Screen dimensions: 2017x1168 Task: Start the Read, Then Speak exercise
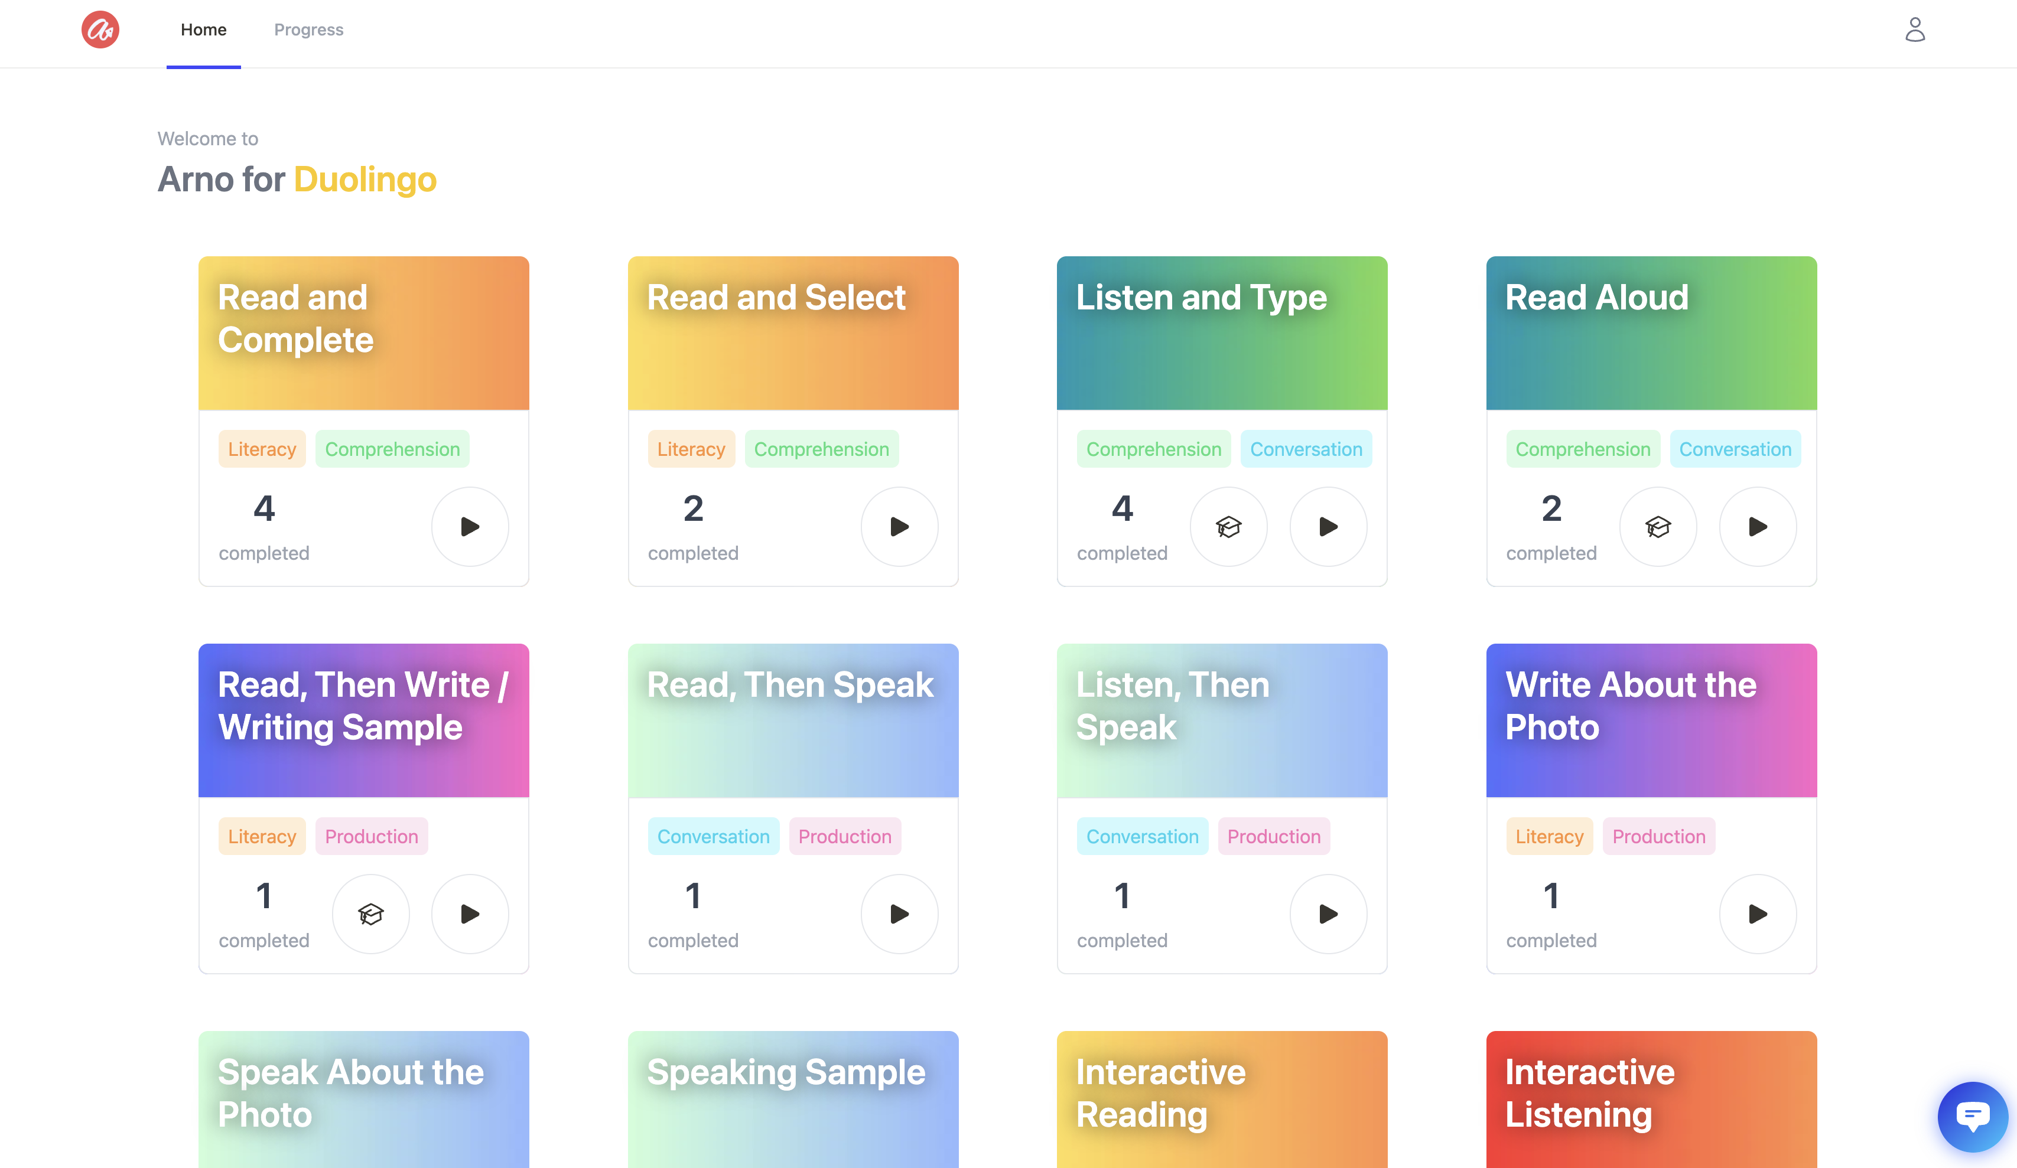point(899,913)
